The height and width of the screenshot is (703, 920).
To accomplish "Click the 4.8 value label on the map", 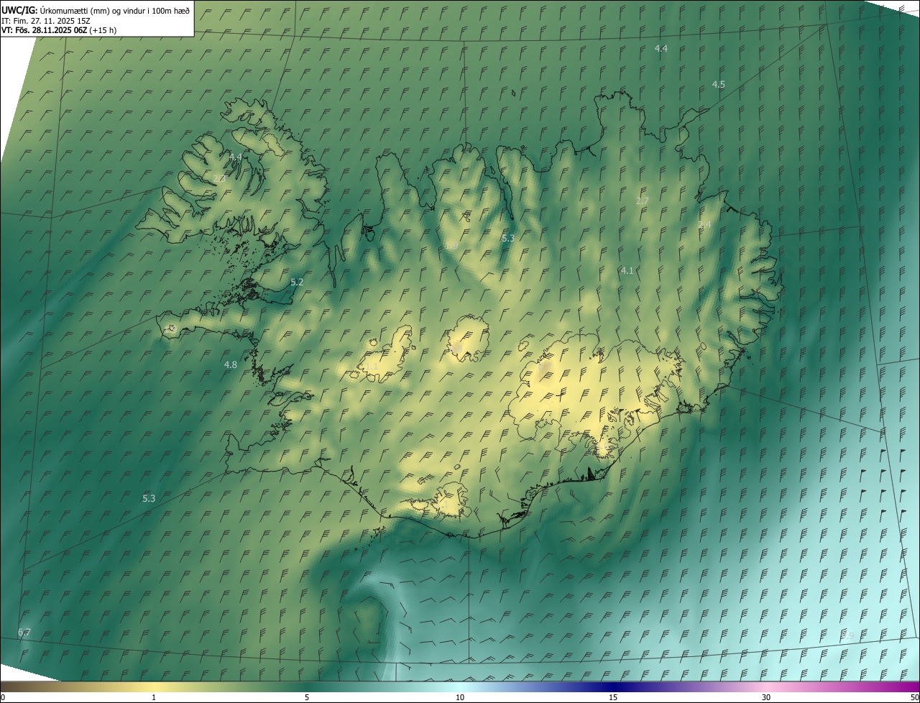I will (230, 365).
